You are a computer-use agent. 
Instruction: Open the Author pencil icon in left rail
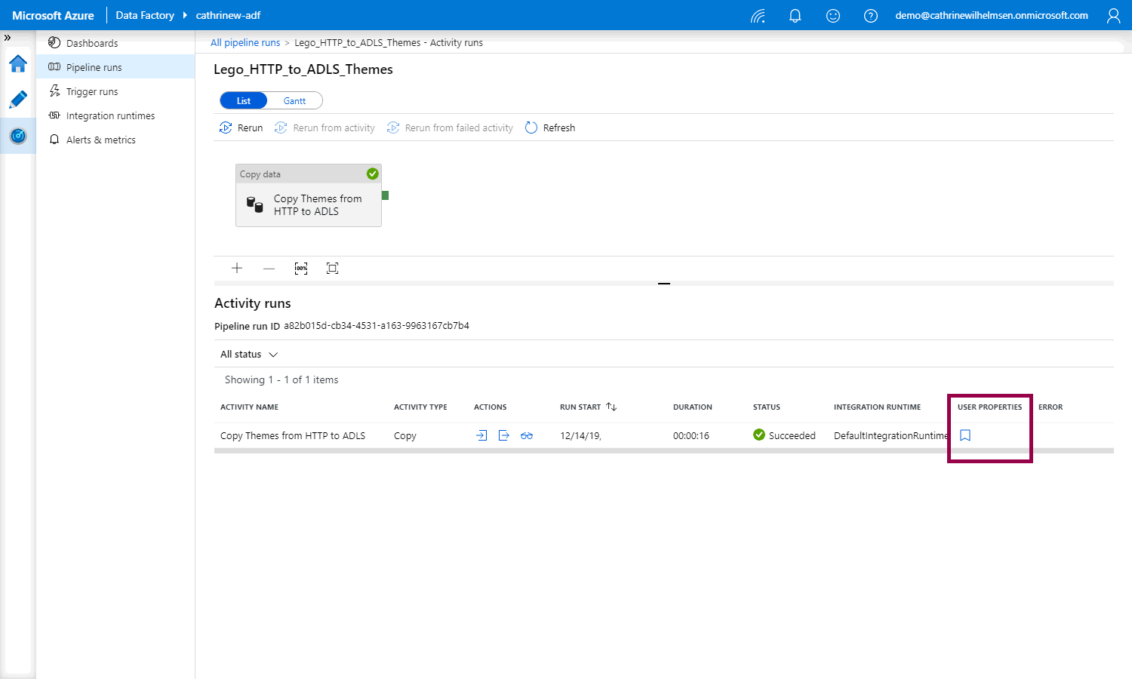coord(18,100)
